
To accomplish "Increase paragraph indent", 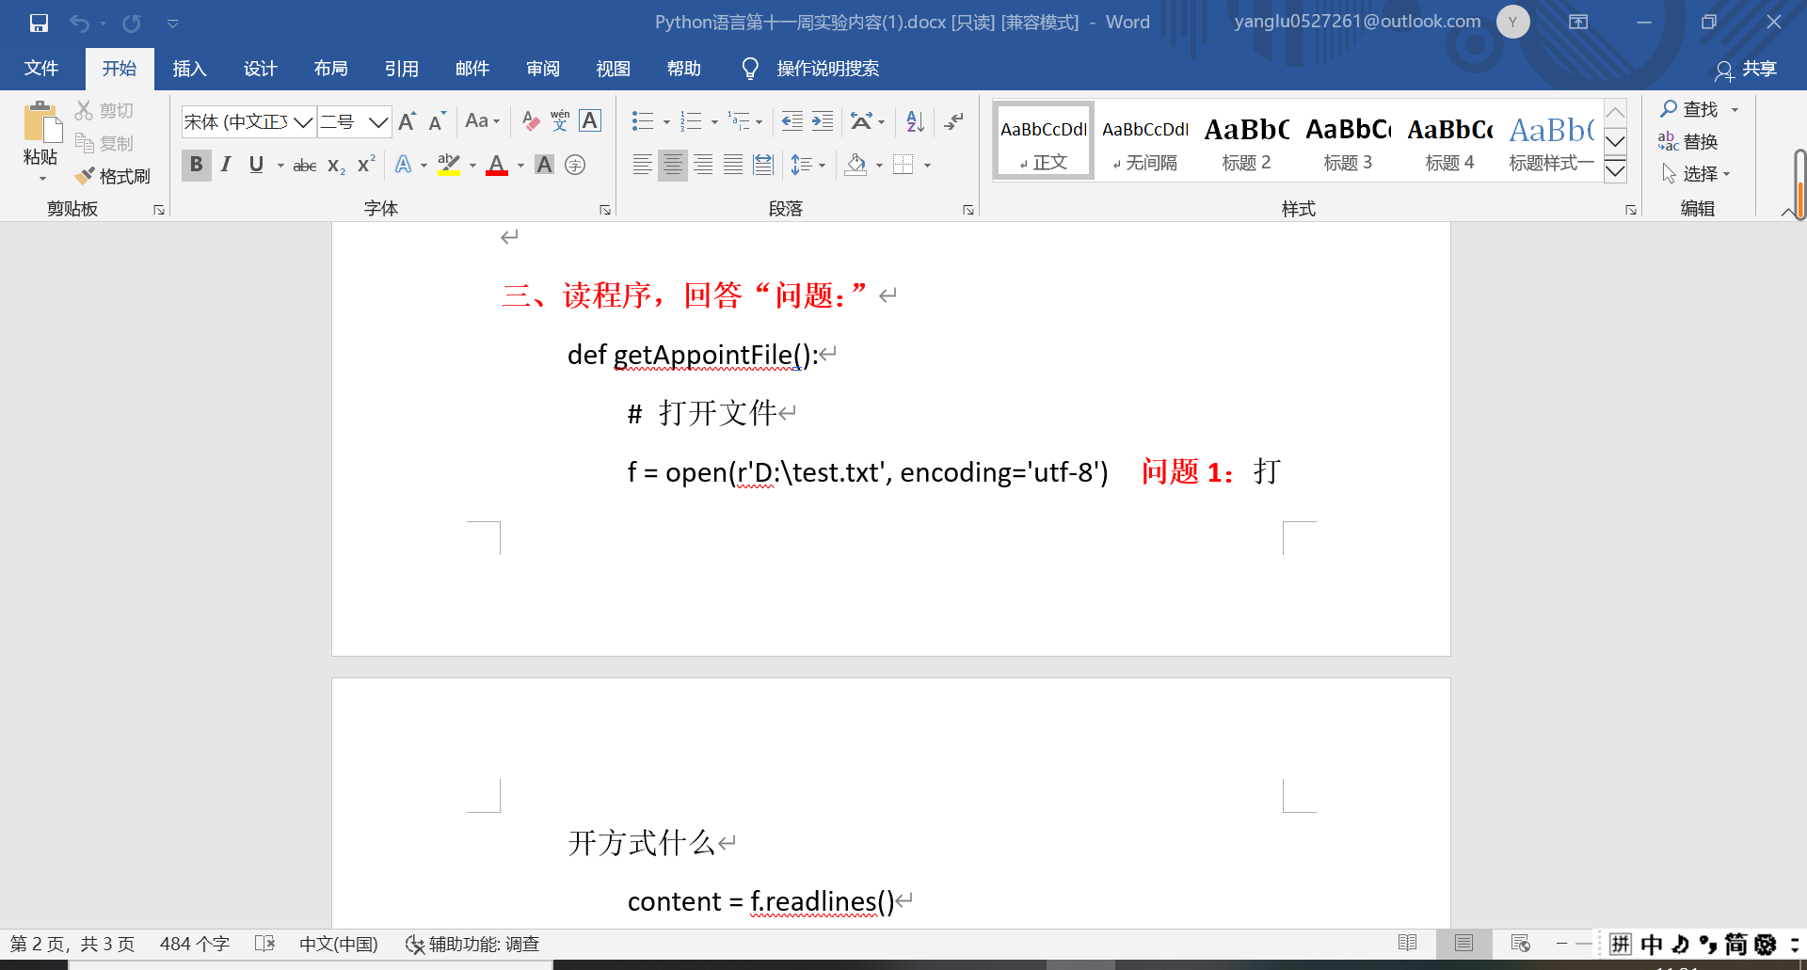I will pos(823,121).
